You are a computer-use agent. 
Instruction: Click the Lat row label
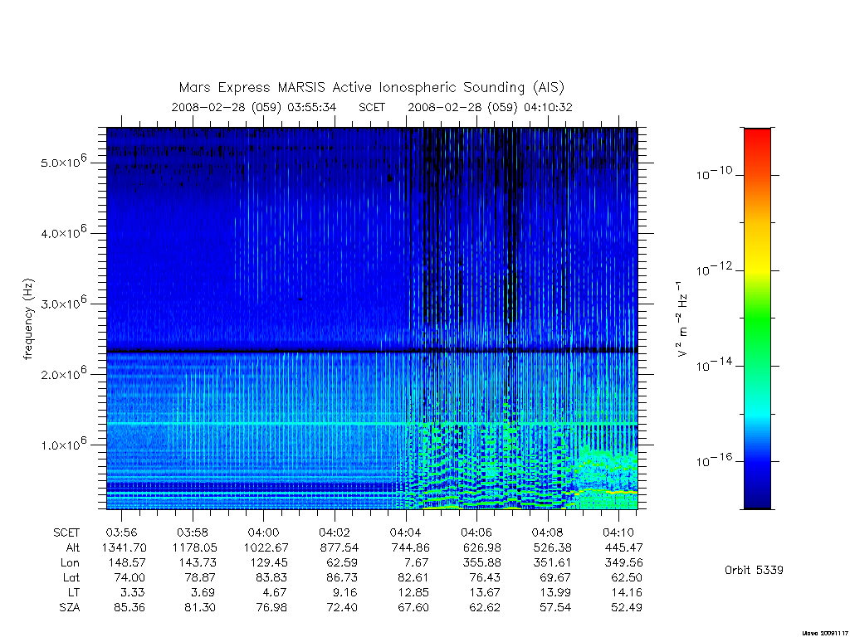tap(71, 577)
